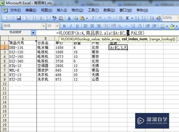Click the Decrease Decimal icon
This screenshot has width=179, height=132.
coord(140,26)
